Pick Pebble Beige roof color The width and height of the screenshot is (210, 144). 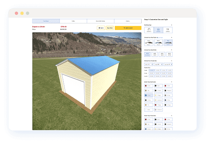click(x=158, y=95)
